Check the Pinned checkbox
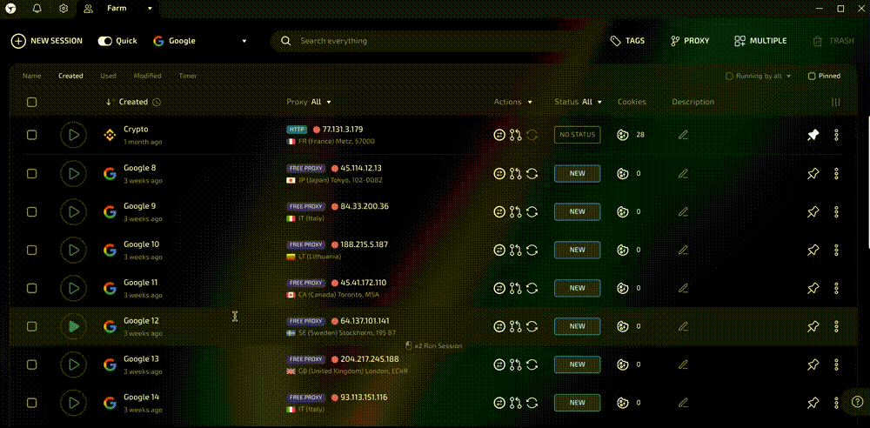The image size is (870, 428). tap(812, 76)
